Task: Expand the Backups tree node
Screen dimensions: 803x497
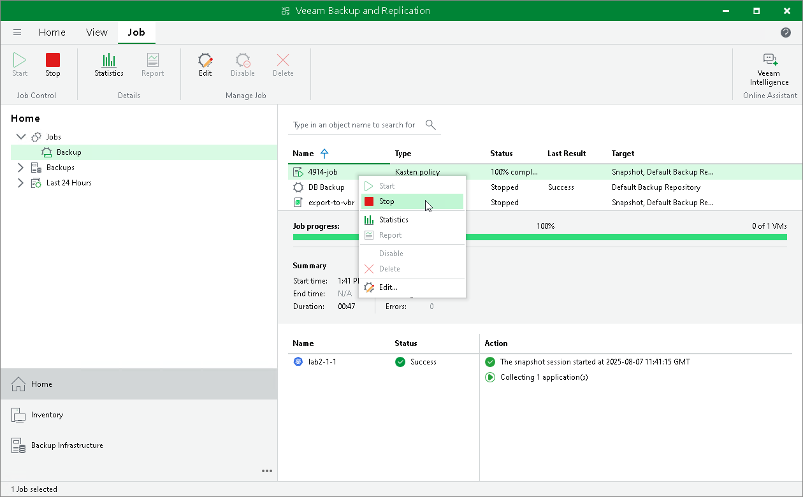Action: coord(20,168)
